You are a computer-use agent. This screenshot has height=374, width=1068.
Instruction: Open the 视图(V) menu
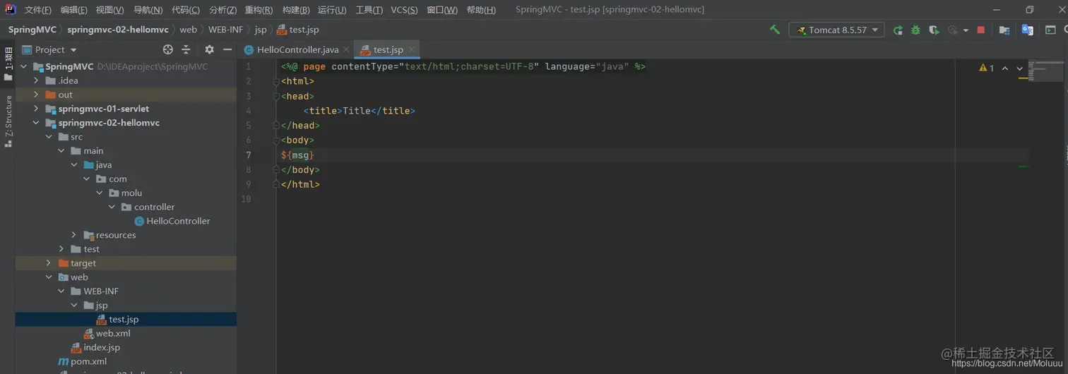coord(109,10)
